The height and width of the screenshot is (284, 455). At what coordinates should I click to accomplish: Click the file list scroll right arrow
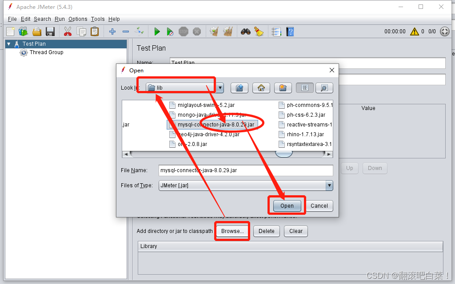(329, 154)
